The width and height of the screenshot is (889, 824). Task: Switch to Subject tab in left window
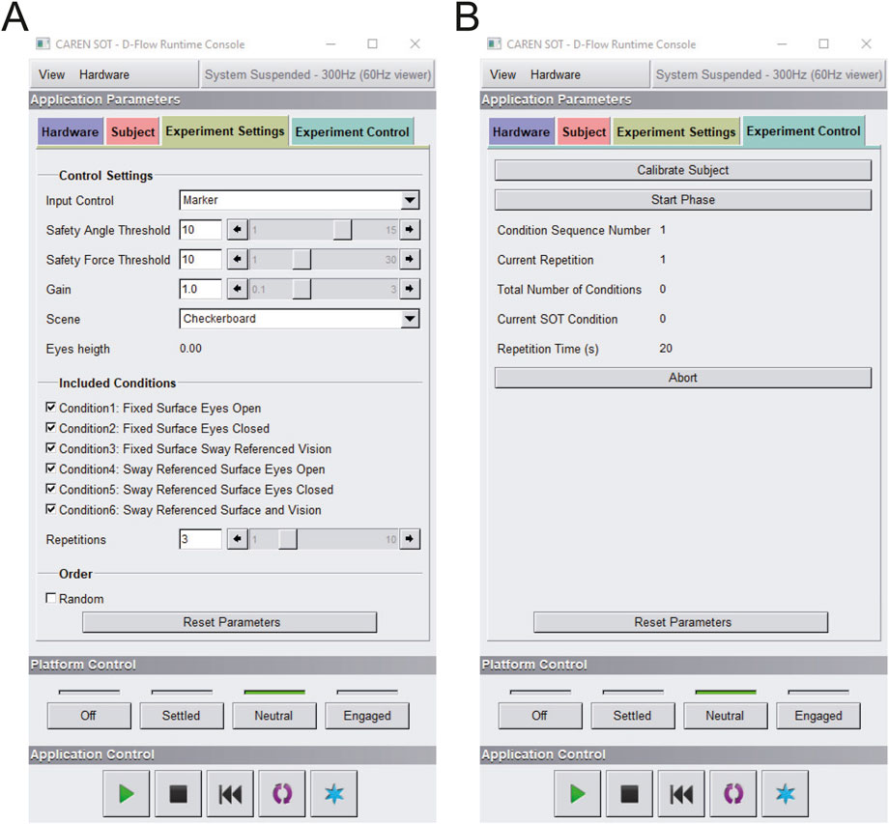(x=132, y=132)
